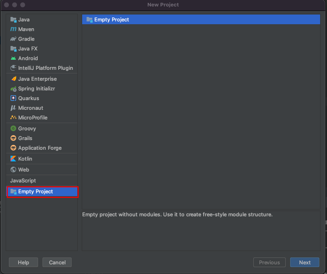Select the Micronaut label
Viewport: 327px width, 274px height.
pos(31,108)
